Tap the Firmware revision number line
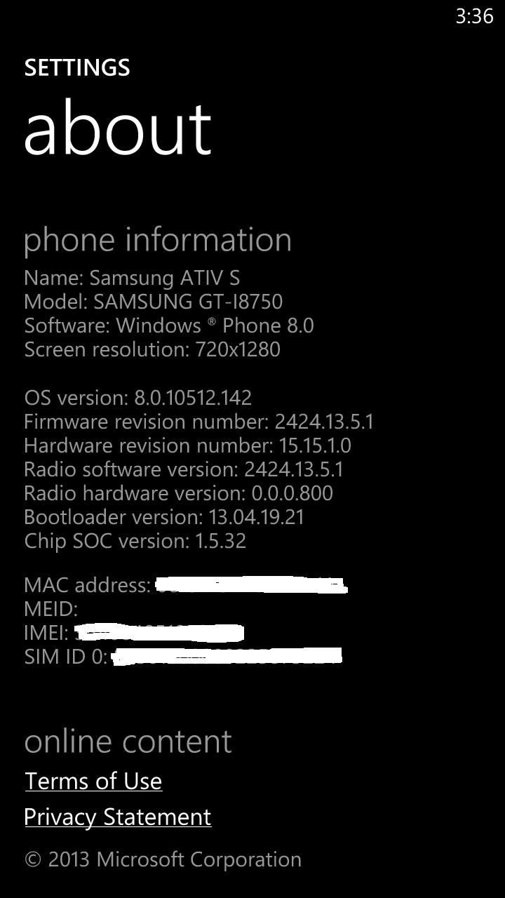The image size is (505, 898). click(199, 422)
